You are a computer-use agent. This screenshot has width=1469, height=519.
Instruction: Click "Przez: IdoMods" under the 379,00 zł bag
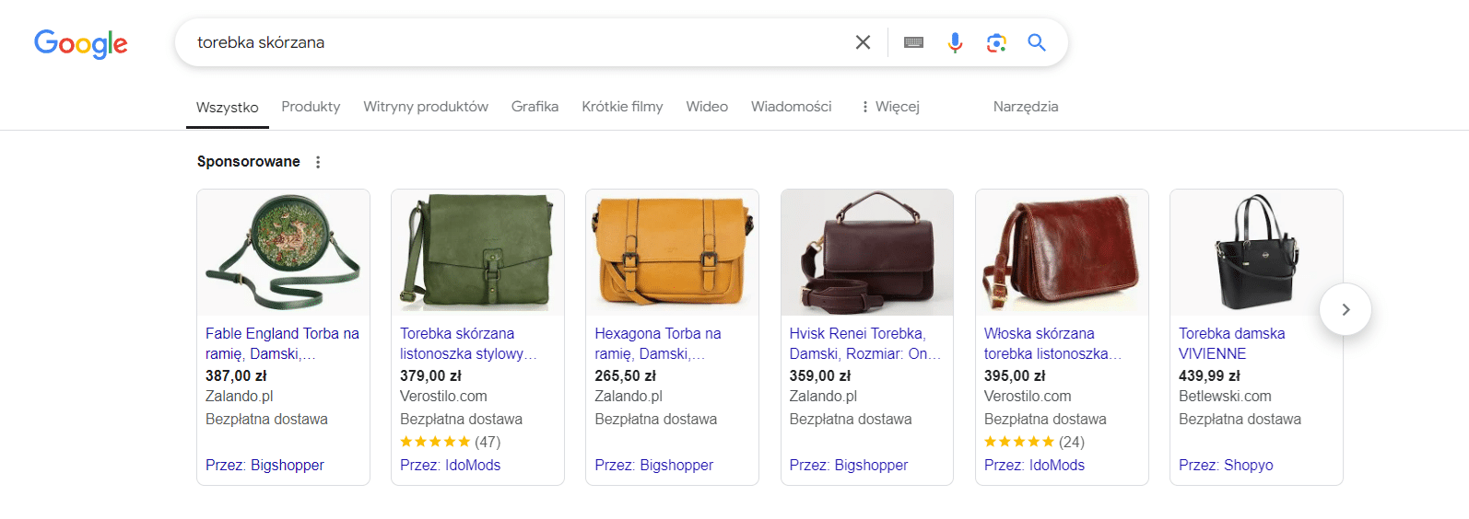point(451,465)
